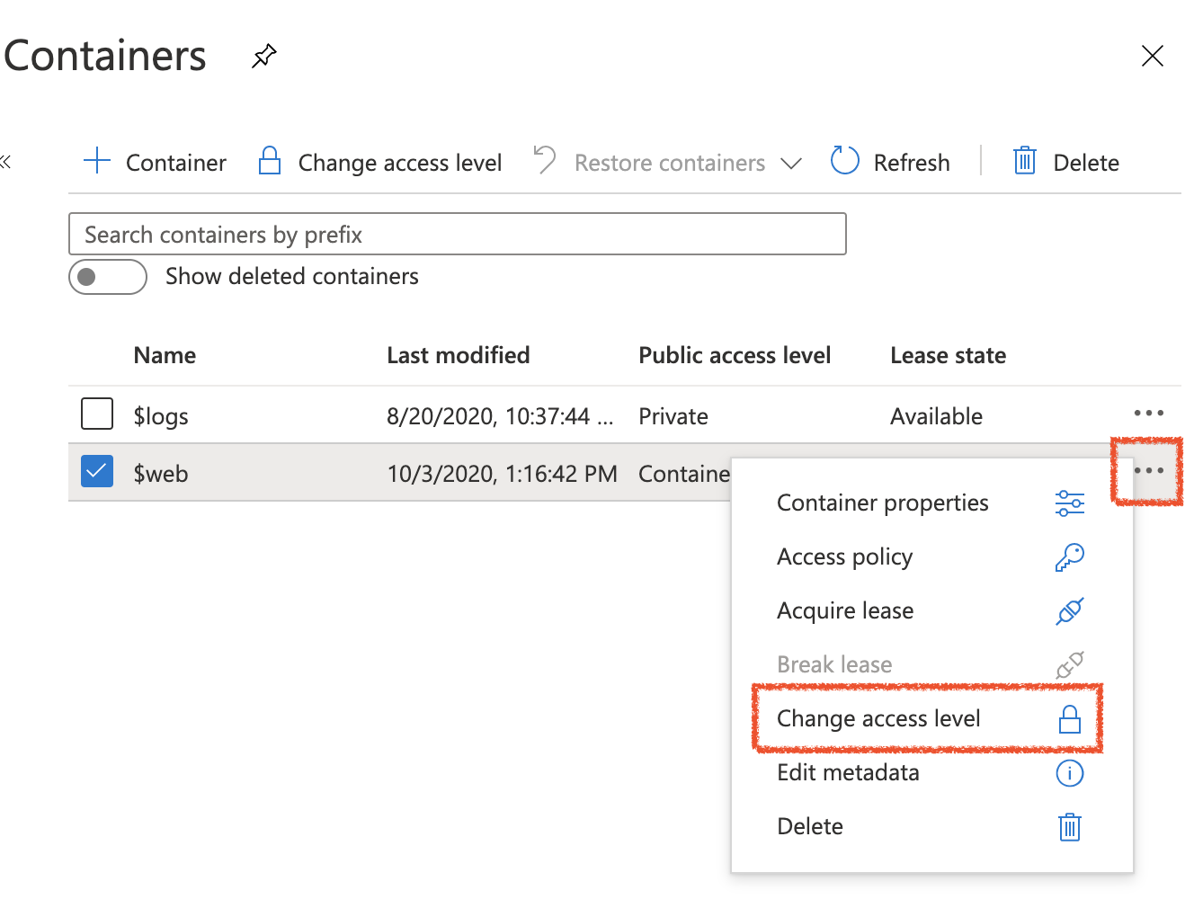This screenshot has height=908, width=1194.
Task: Click the lock icon in context menu
Action: pos(1069,719)
